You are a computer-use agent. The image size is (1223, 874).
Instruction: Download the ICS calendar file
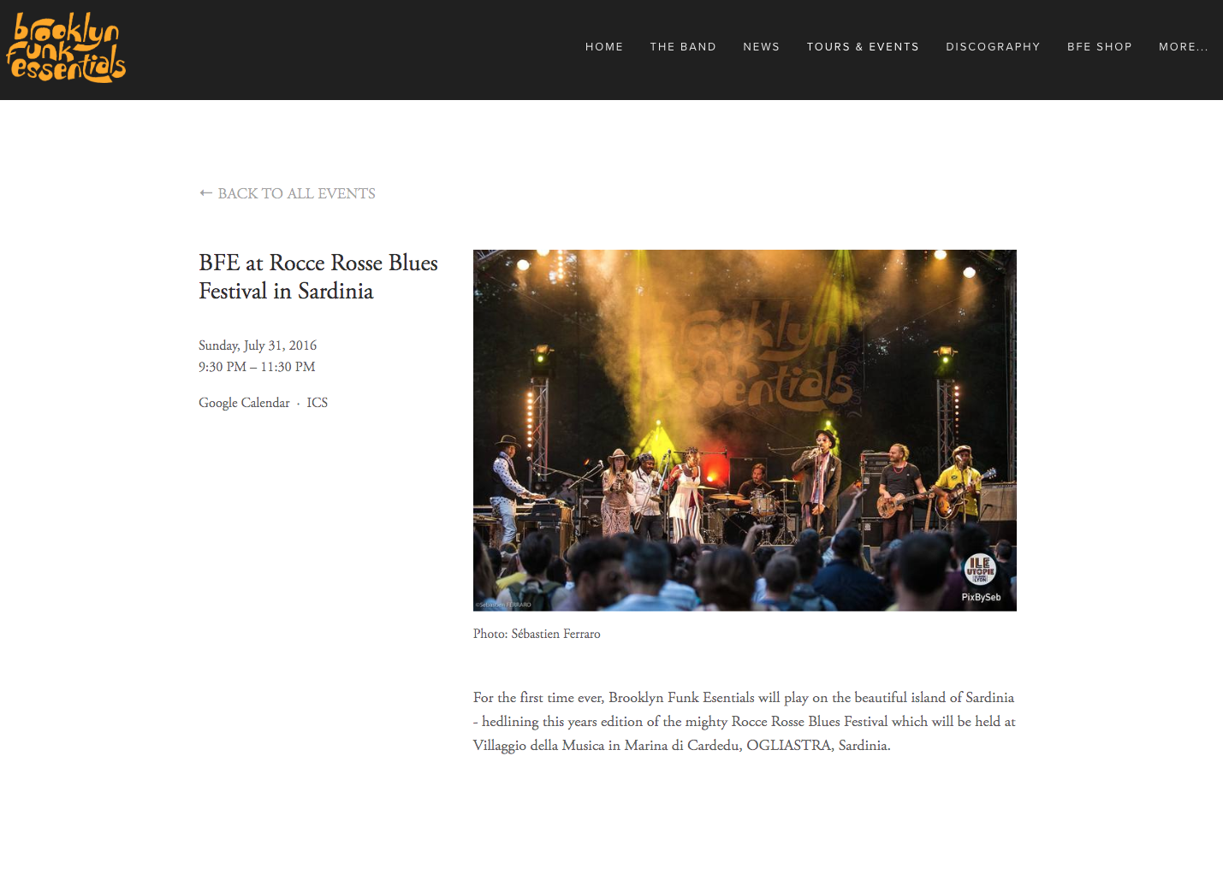[318, 403]
